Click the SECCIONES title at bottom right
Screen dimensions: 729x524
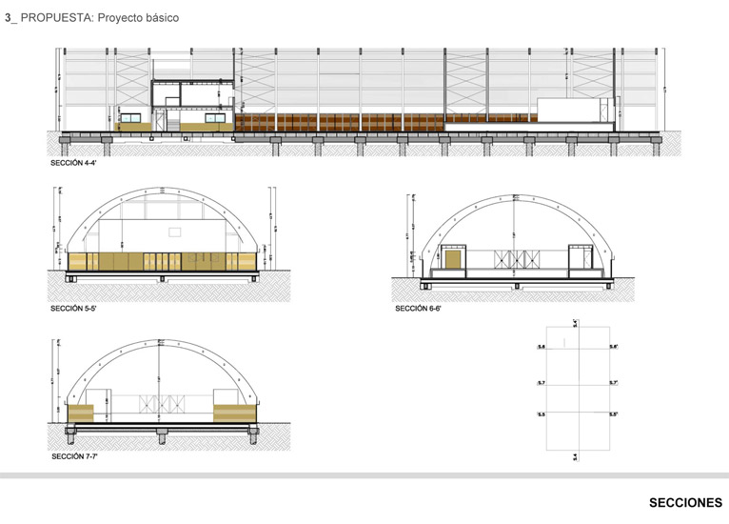coord(685,502)
